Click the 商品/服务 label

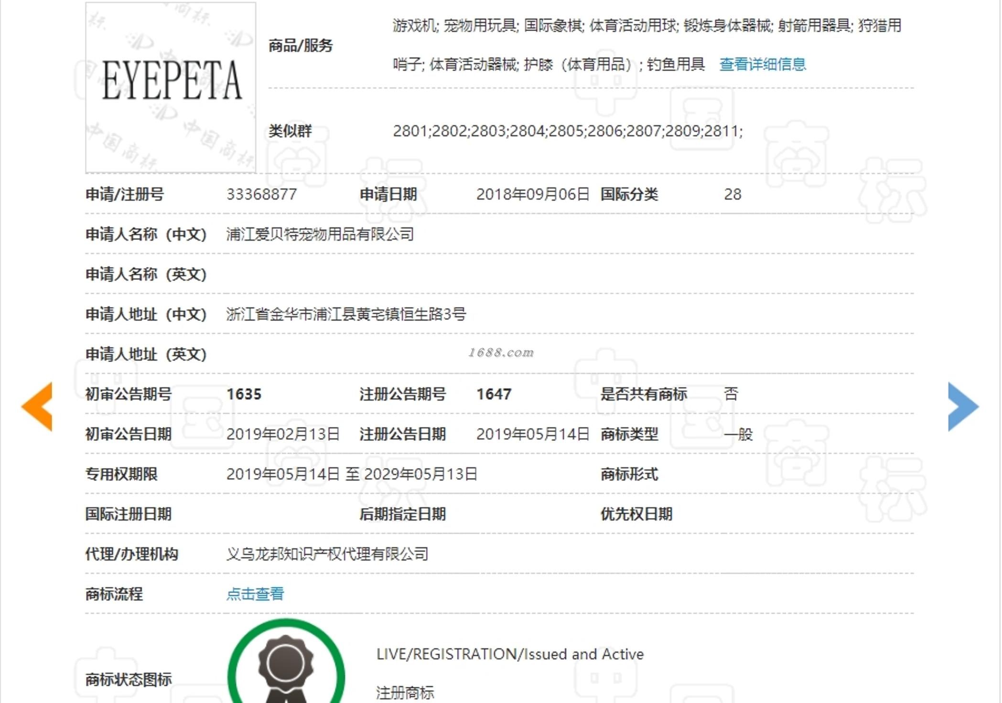click(x=301, y=46)
